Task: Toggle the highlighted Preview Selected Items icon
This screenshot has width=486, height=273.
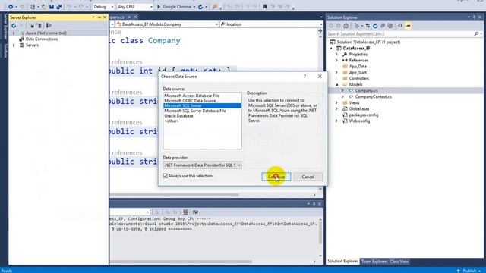Action: point(408,26)
